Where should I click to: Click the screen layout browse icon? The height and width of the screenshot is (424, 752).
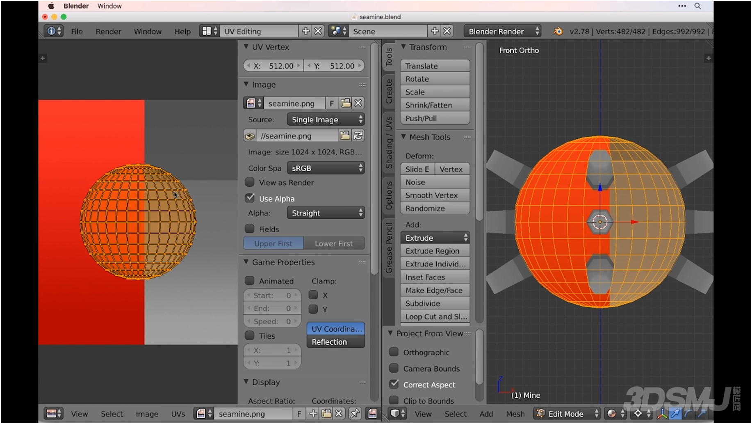click(x=210, y=31)
